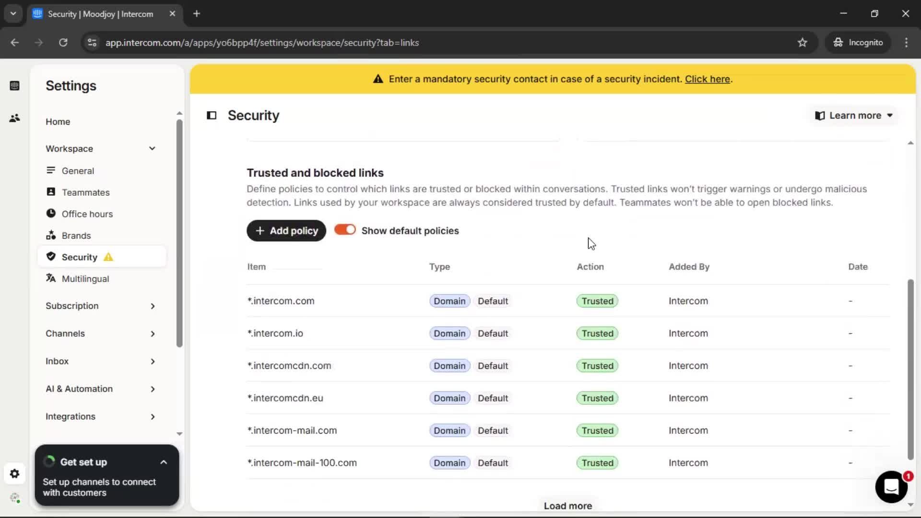This screenshot has width=921, height=518.
Task: Click the Get set up progress circle icon
Action: coord(49,462)
